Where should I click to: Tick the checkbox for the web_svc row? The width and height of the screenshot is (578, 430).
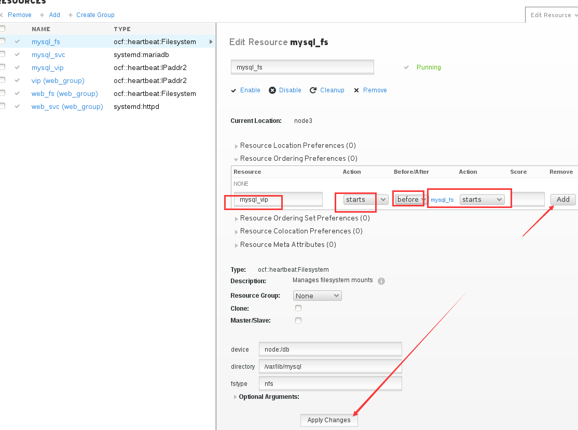(x=2, y=106)
